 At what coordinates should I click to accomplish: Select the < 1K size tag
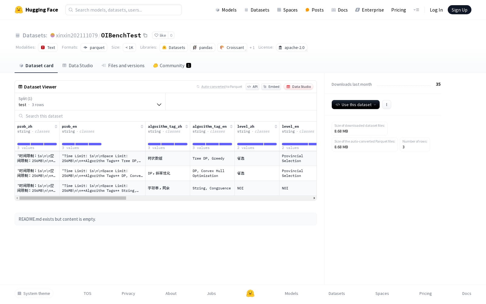tap(129, 47)
